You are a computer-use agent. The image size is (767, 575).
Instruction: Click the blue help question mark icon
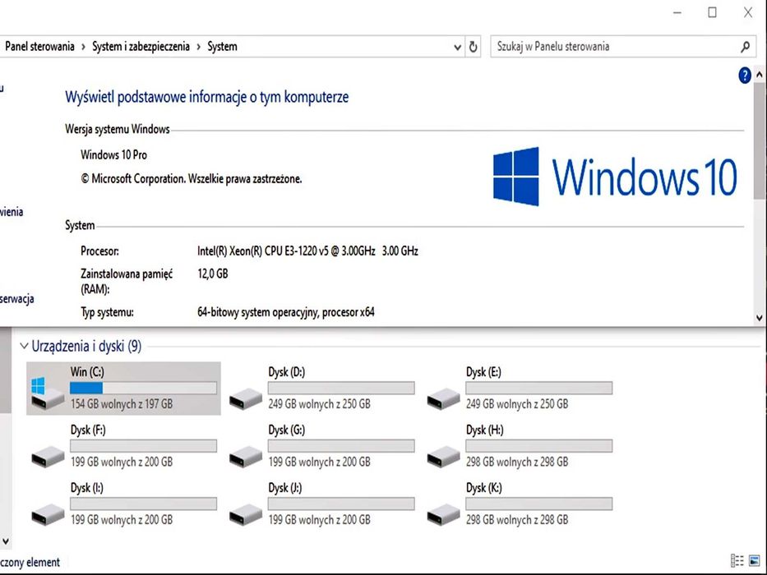745,76
